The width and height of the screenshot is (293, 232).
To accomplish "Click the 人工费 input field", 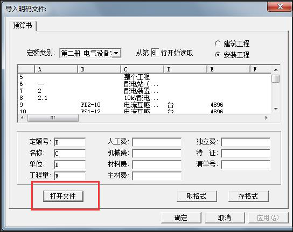I will (157, 142).
